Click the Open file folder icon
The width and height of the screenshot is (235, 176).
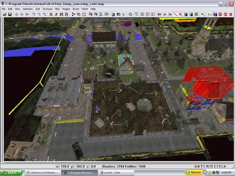(x=4, y=14)
